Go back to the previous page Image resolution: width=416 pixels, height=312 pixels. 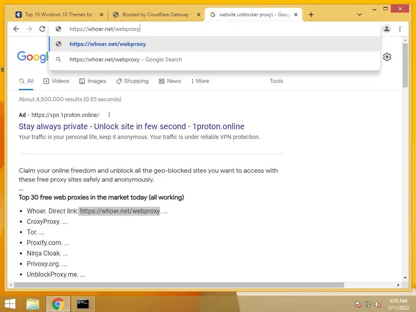16,29
